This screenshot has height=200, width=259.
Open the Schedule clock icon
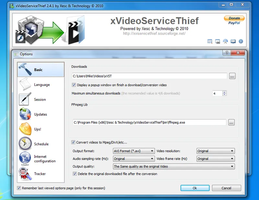point(25,144)
